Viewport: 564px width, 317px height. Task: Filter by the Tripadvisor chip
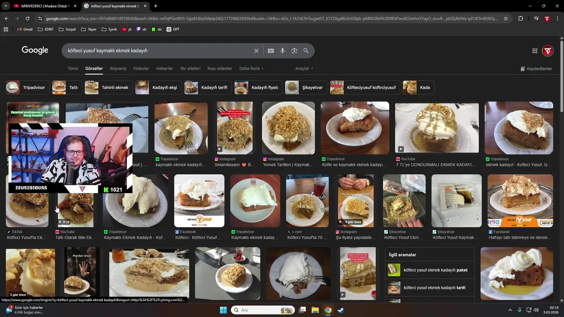[x=27, y=88]
